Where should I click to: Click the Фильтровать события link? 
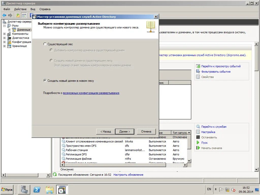(216, 72)
